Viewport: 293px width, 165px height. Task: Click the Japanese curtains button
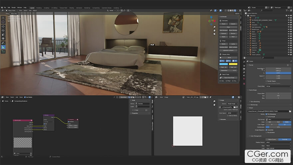tap(228, 50)
